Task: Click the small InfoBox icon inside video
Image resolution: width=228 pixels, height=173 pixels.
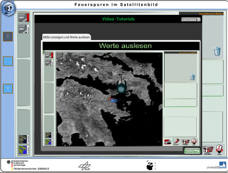Action: pos(186,142)
